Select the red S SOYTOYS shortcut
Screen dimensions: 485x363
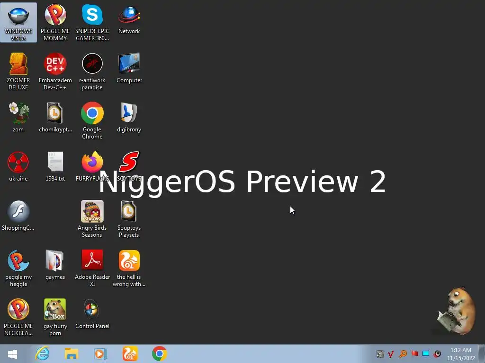129,166
